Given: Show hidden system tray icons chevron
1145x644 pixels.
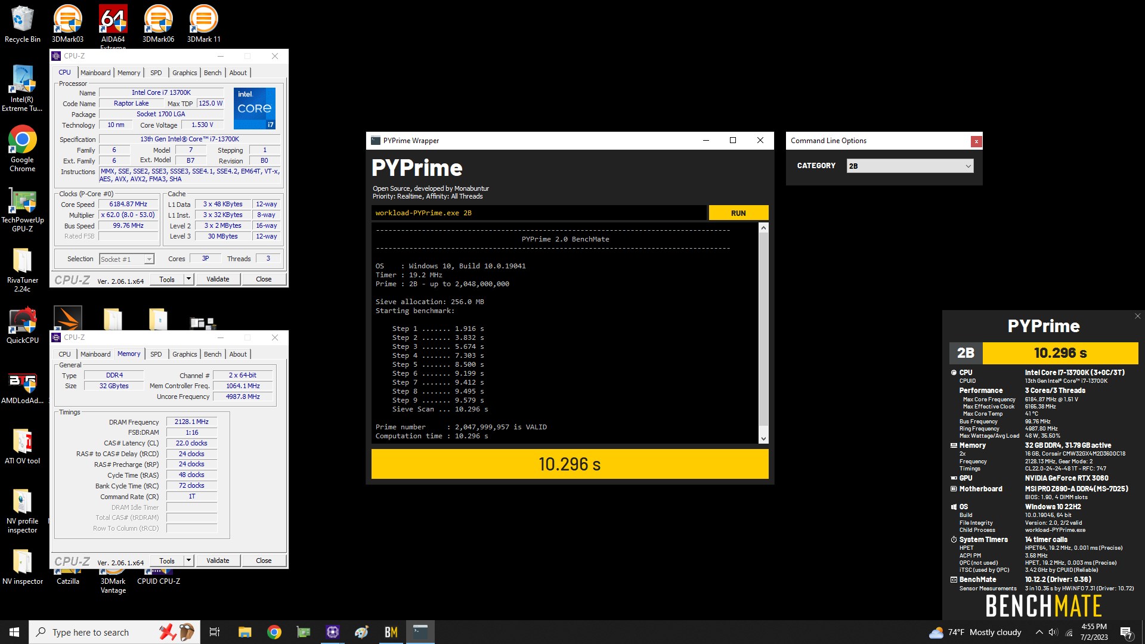Looking at the screenshot, I should [x=1039, y=632].
